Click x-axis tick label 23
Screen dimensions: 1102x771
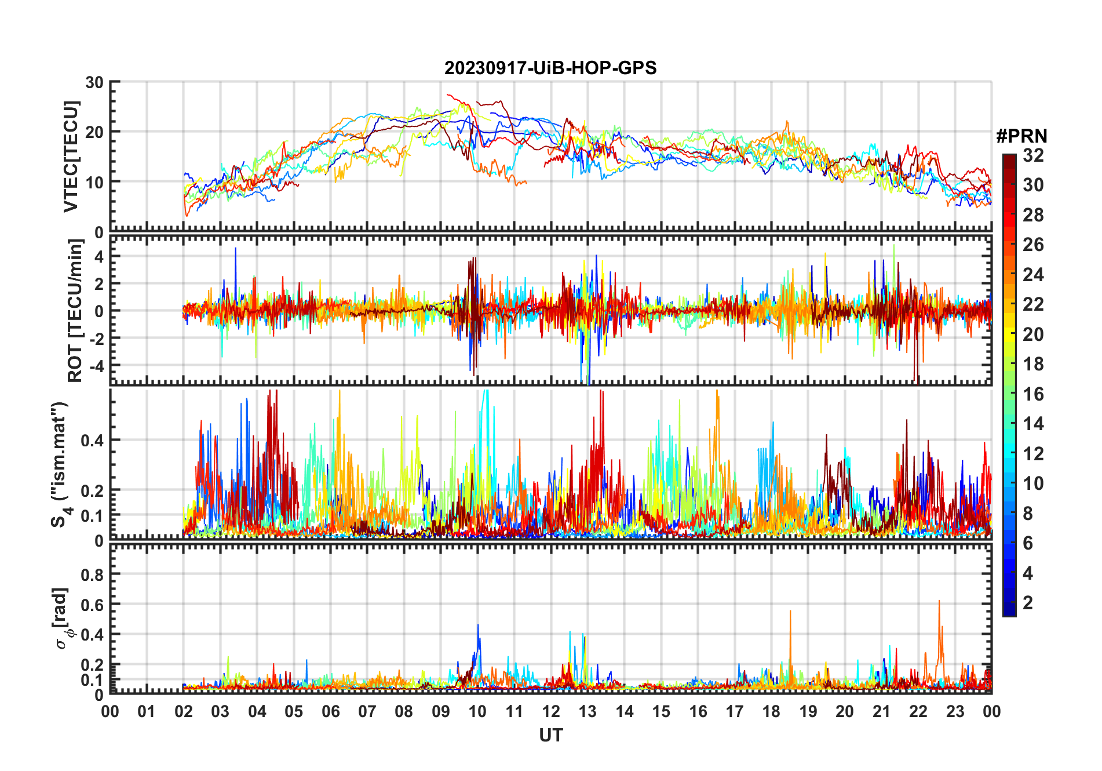point(955,711)
